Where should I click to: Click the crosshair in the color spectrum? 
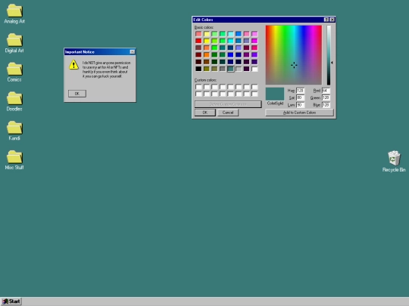click(294, 65)
